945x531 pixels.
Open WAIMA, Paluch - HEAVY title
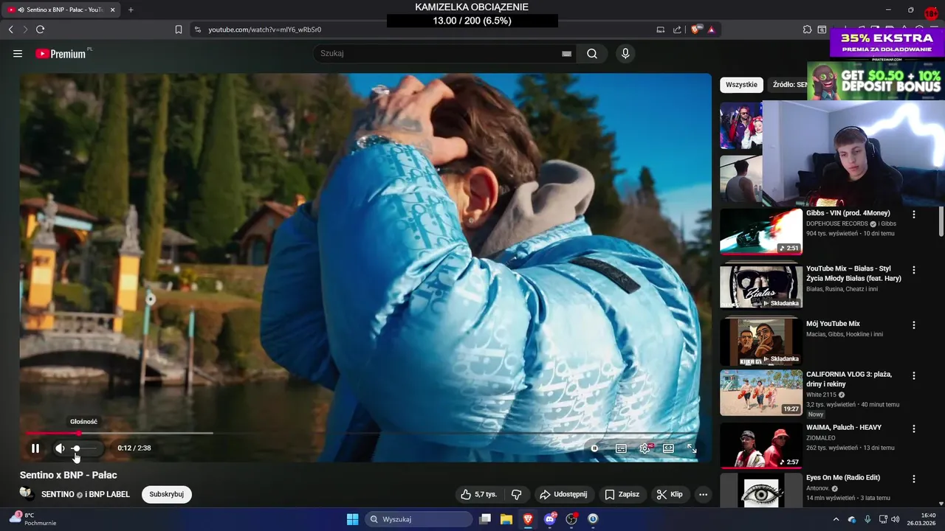[844, 427]
